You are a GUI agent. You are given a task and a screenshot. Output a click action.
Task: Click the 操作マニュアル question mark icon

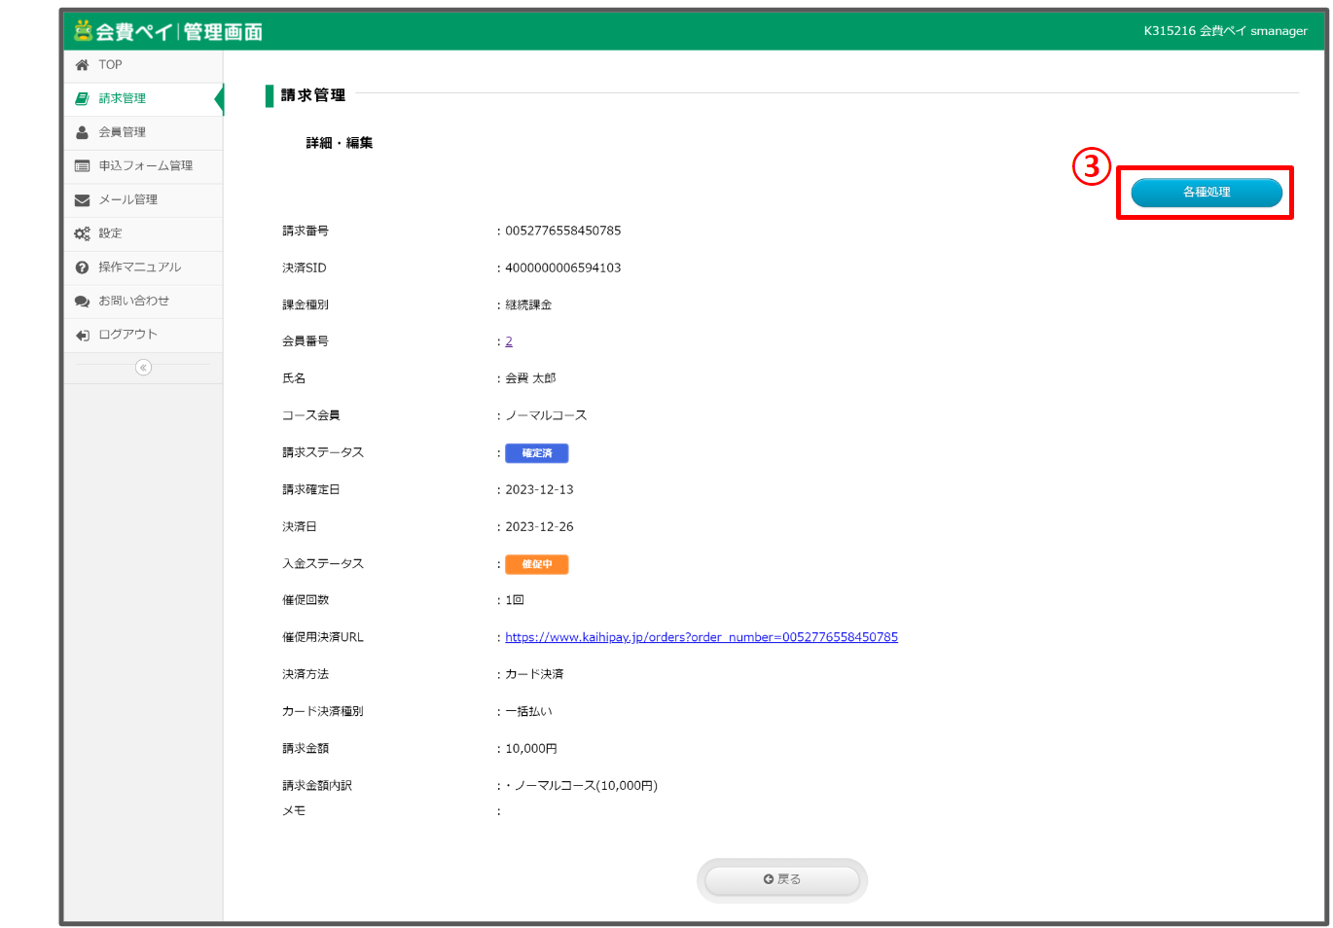(x=83, y=268)
